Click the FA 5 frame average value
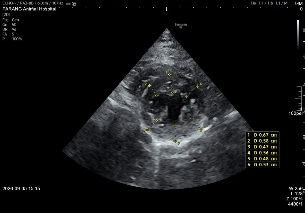The width and height of the screenshot is (305, 213). click(8, 34)
